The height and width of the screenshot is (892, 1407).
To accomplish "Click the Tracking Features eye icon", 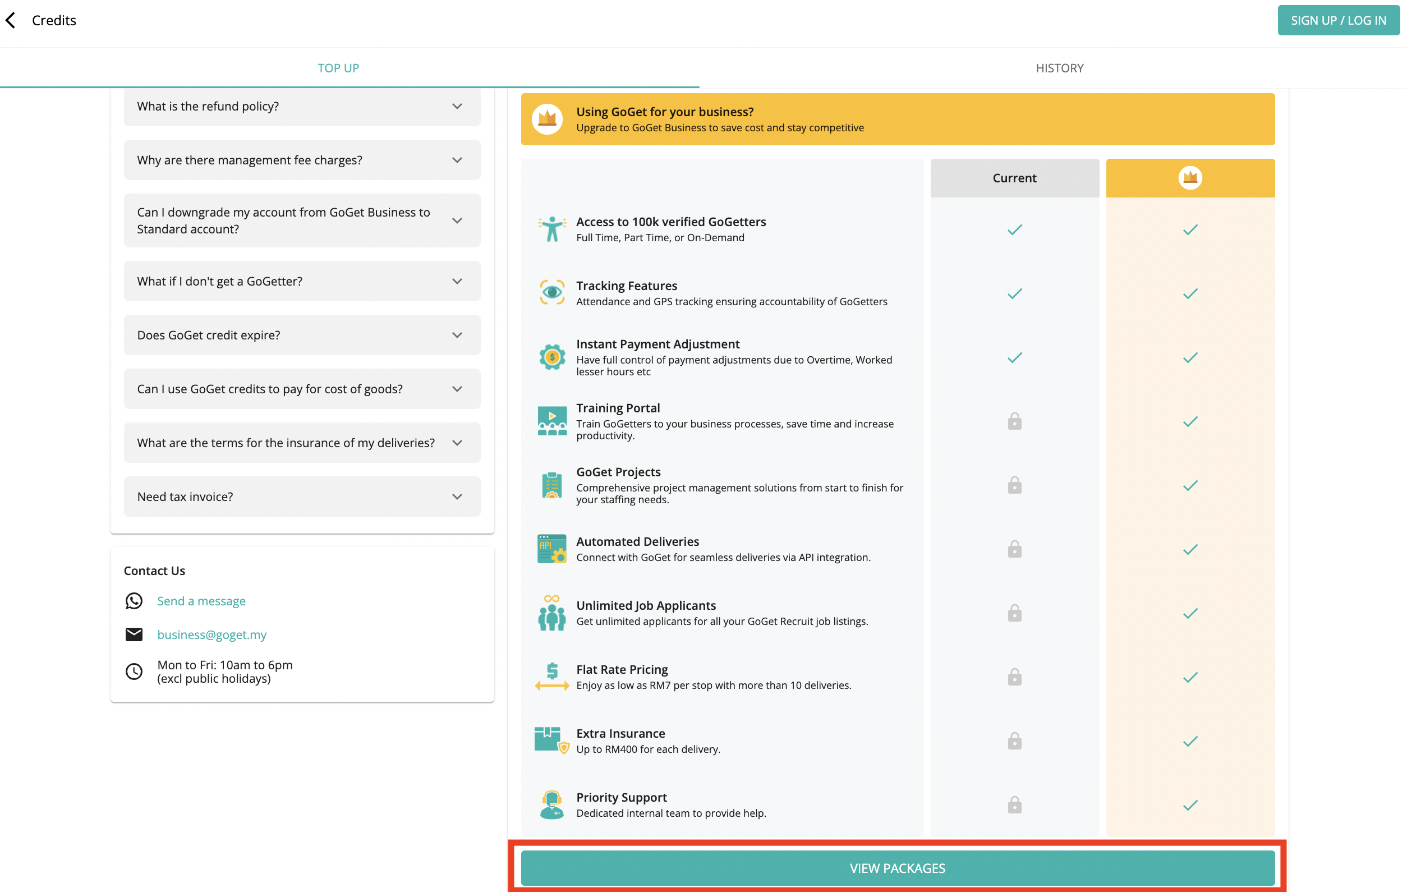I will tap(551, 292).
